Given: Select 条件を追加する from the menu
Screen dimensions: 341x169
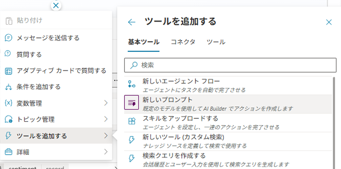Looking at the screenshot, I should coord(39,87).
